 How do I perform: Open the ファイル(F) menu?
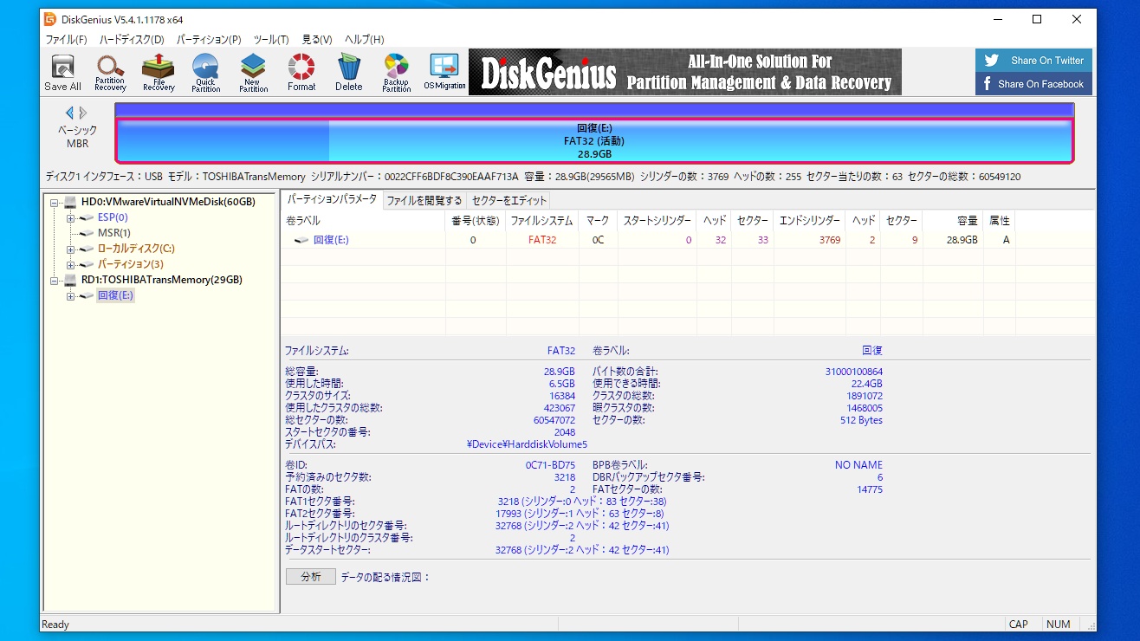point(66,39)
